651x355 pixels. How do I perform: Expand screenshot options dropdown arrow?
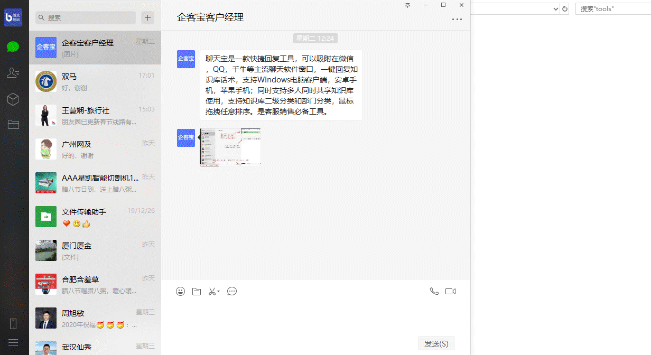click(218, 292)
